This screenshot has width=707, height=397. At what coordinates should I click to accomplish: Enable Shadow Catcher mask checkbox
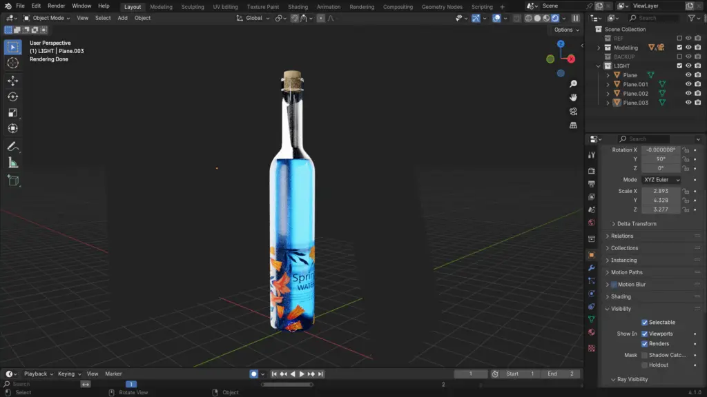[644, 355]
